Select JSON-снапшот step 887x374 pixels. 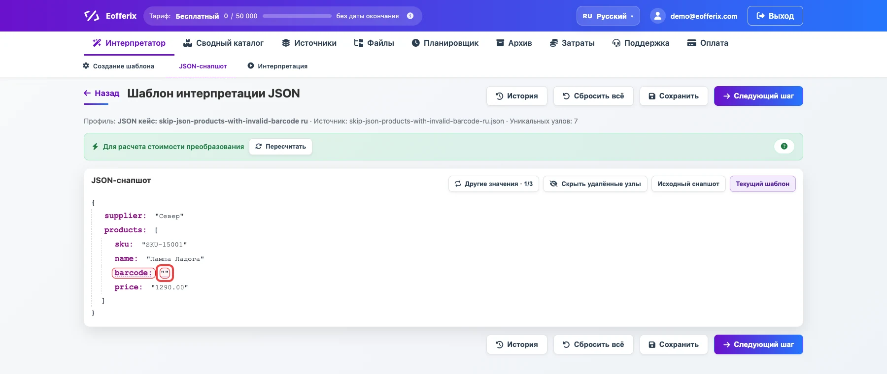(x=203, y=66)
